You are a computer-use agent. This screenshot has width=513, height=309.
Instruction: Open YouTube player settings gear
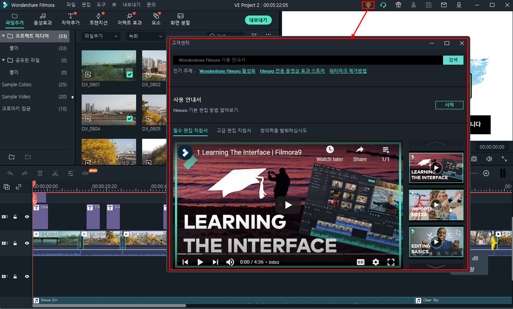375,262
